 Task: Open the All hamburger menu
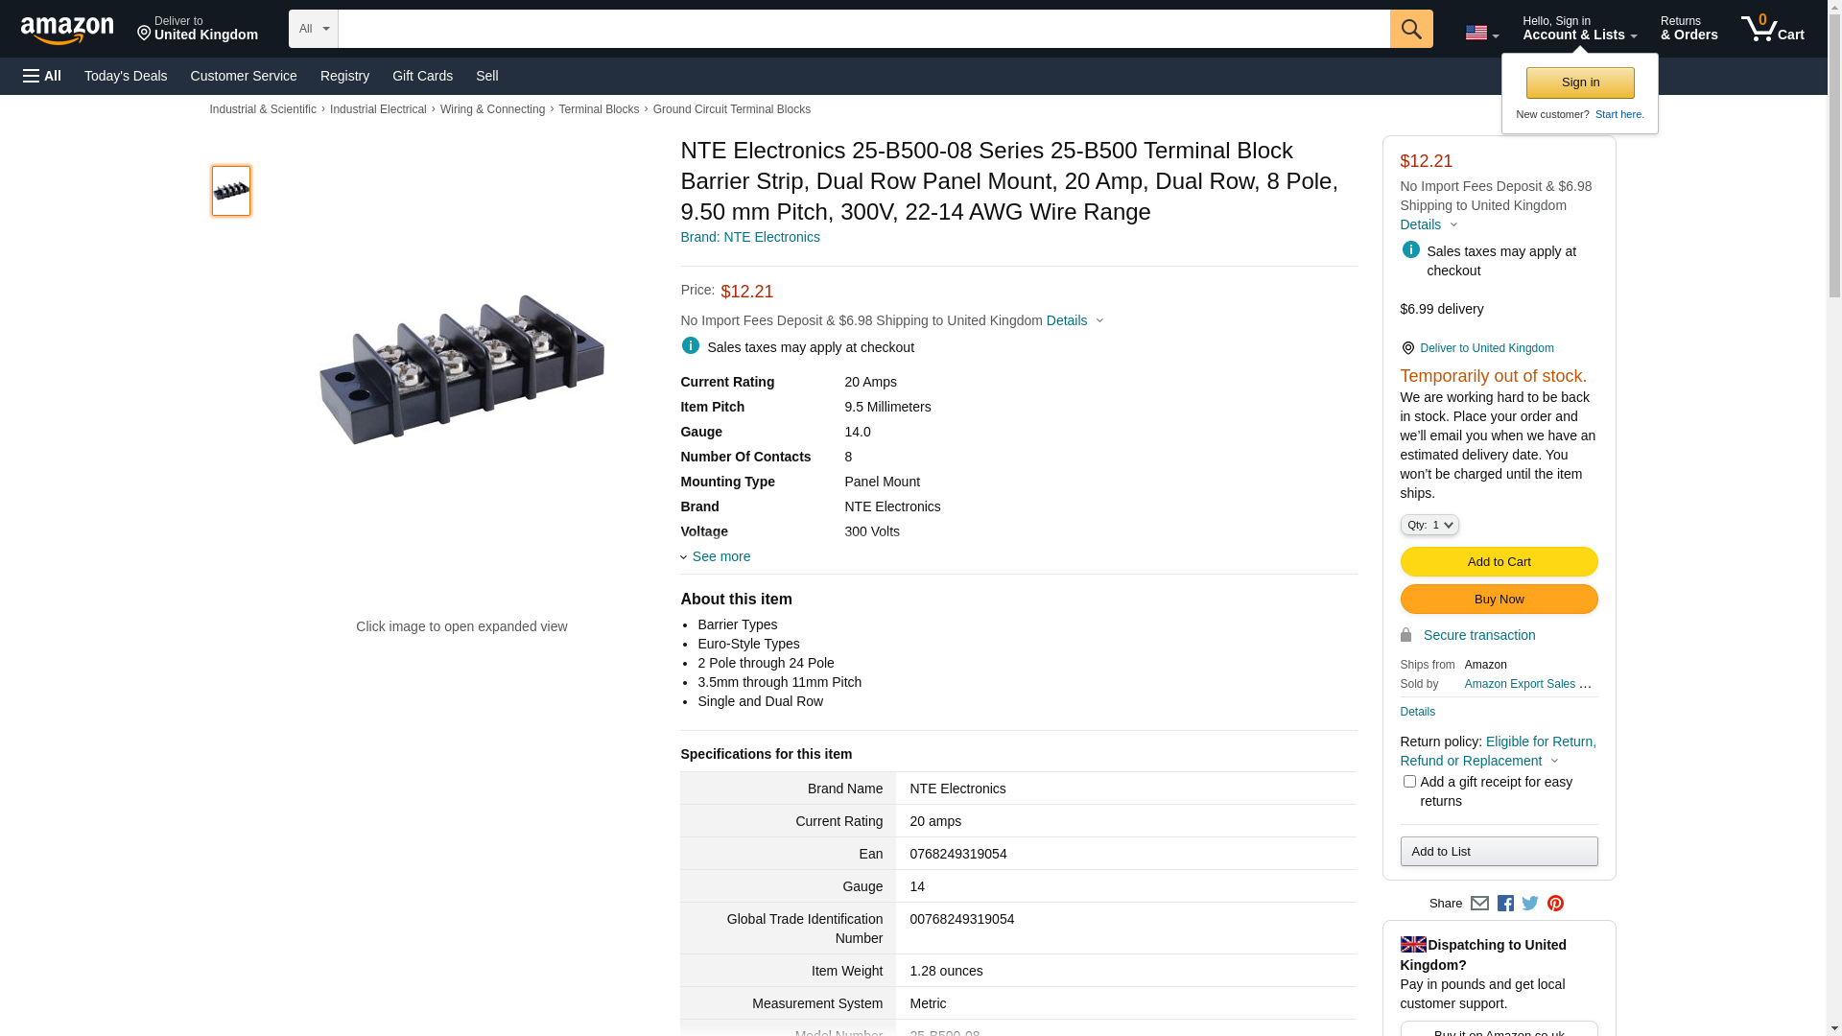(42, 76)
